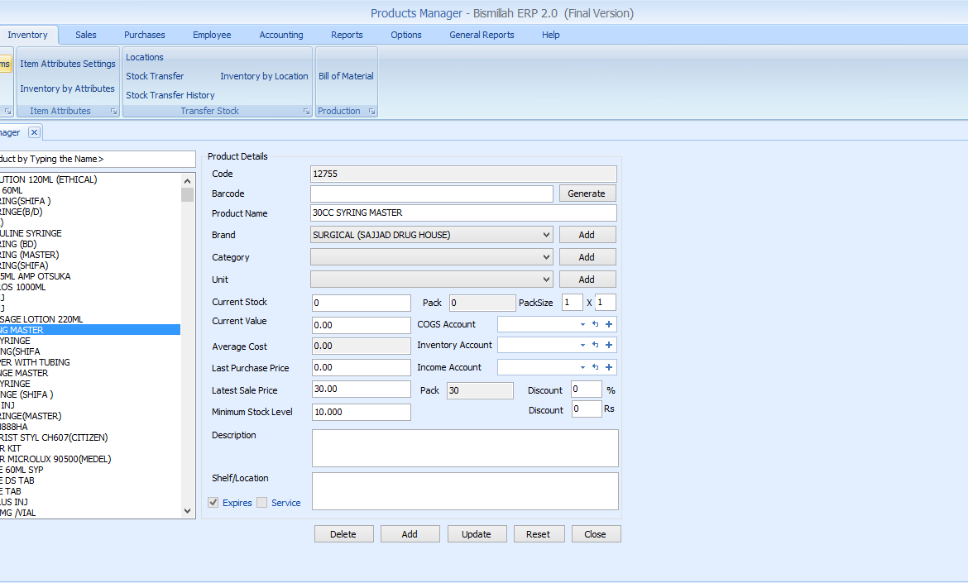Image resolution: width=968 pixels, height=583 pixels.
Task: Click into the Latest Sale Price field
Action: point(361,389)
